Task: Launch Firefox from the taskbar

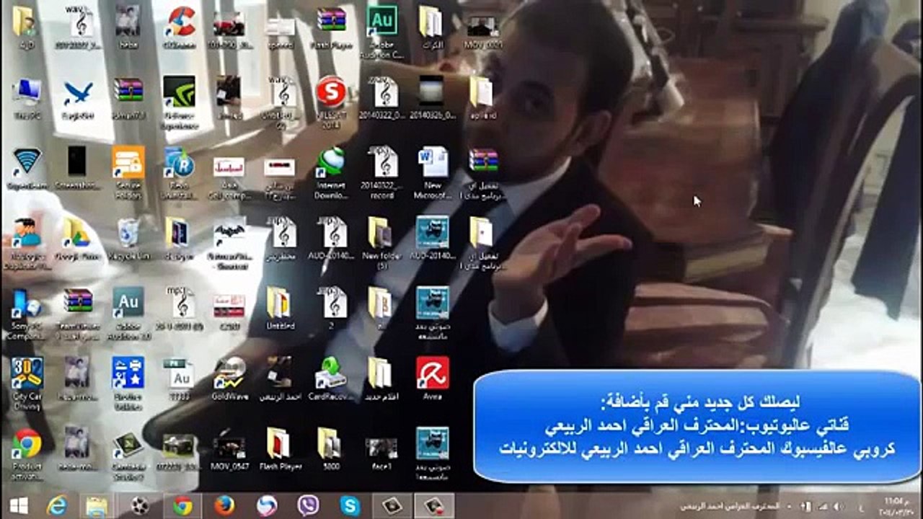Action: pos(224,505)
